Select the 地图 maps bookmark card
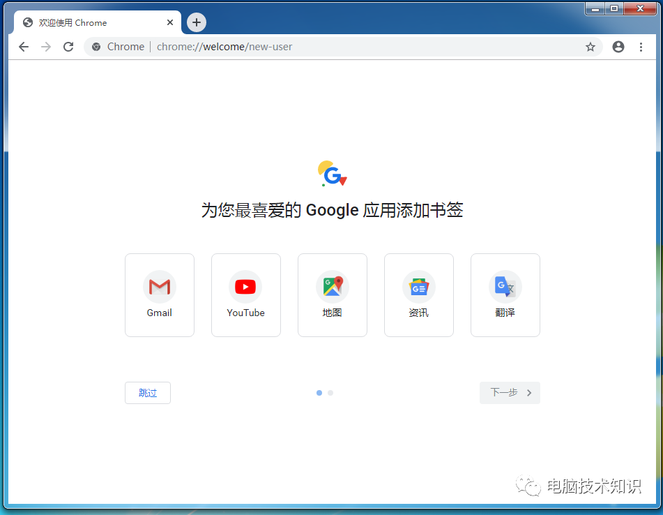The width and height of the screenshot is (663, 515). [x=333, y=295]
